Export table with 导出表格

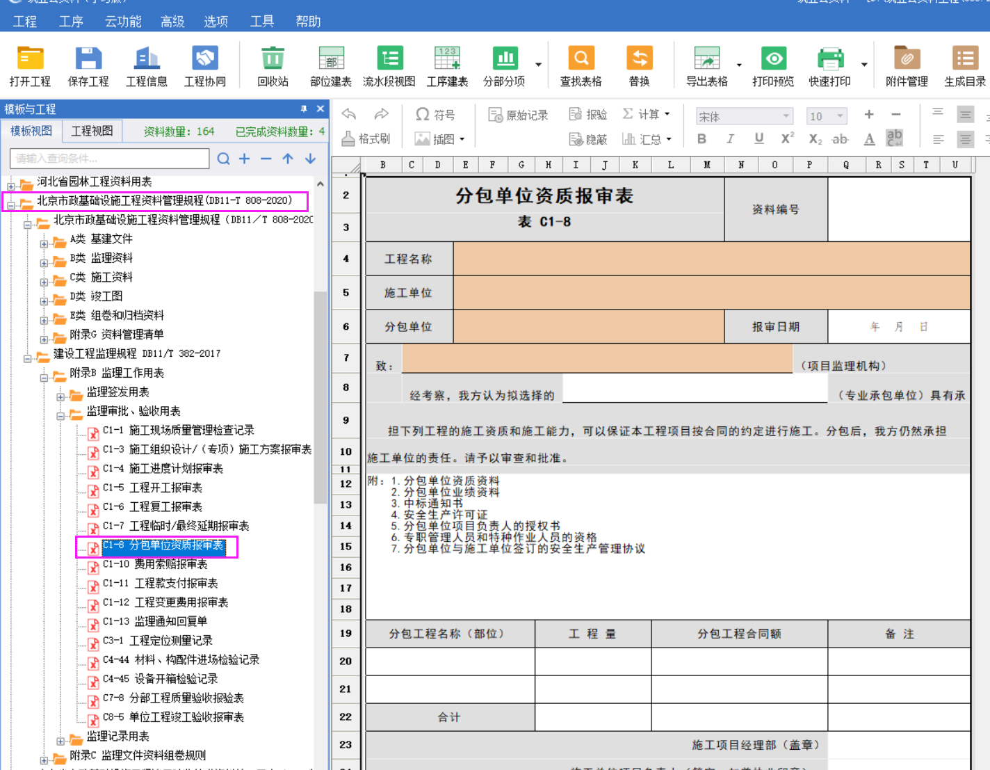tap(707, 67)
